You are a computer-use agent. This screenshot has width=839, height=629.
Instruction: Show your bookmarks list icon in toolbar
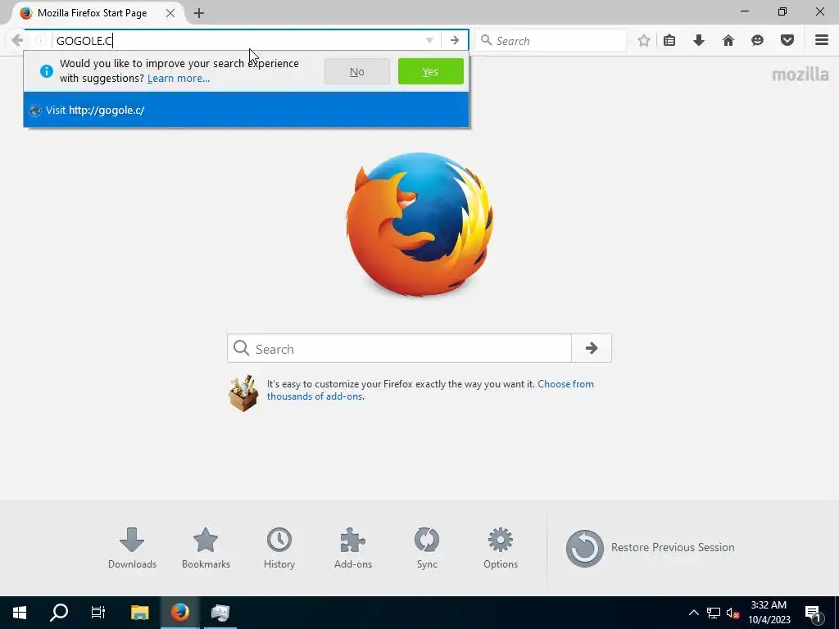[x=669, y=41]
